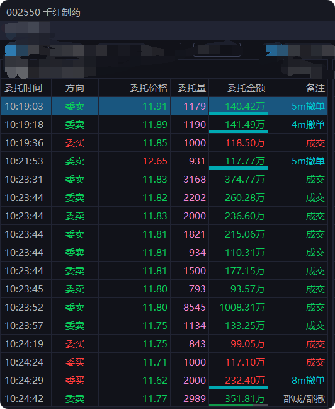Screen dimensions: 335x409
Task: Select the 10:24:19 time cell
Action: tap(24, 343)
